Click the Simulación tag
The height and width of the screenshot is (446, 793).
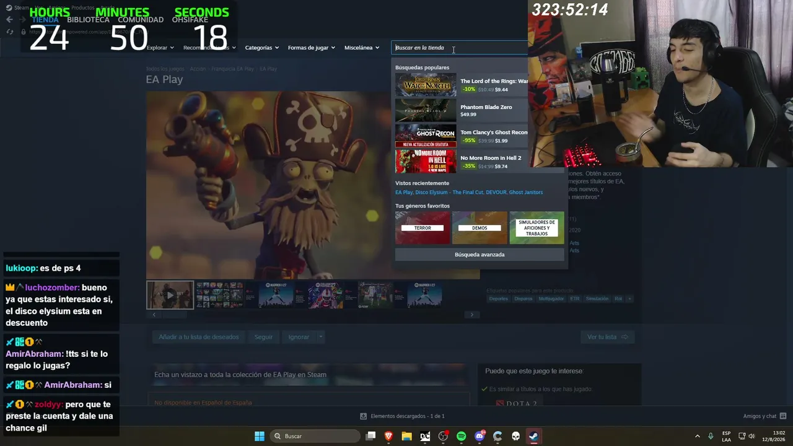(597, 299)
